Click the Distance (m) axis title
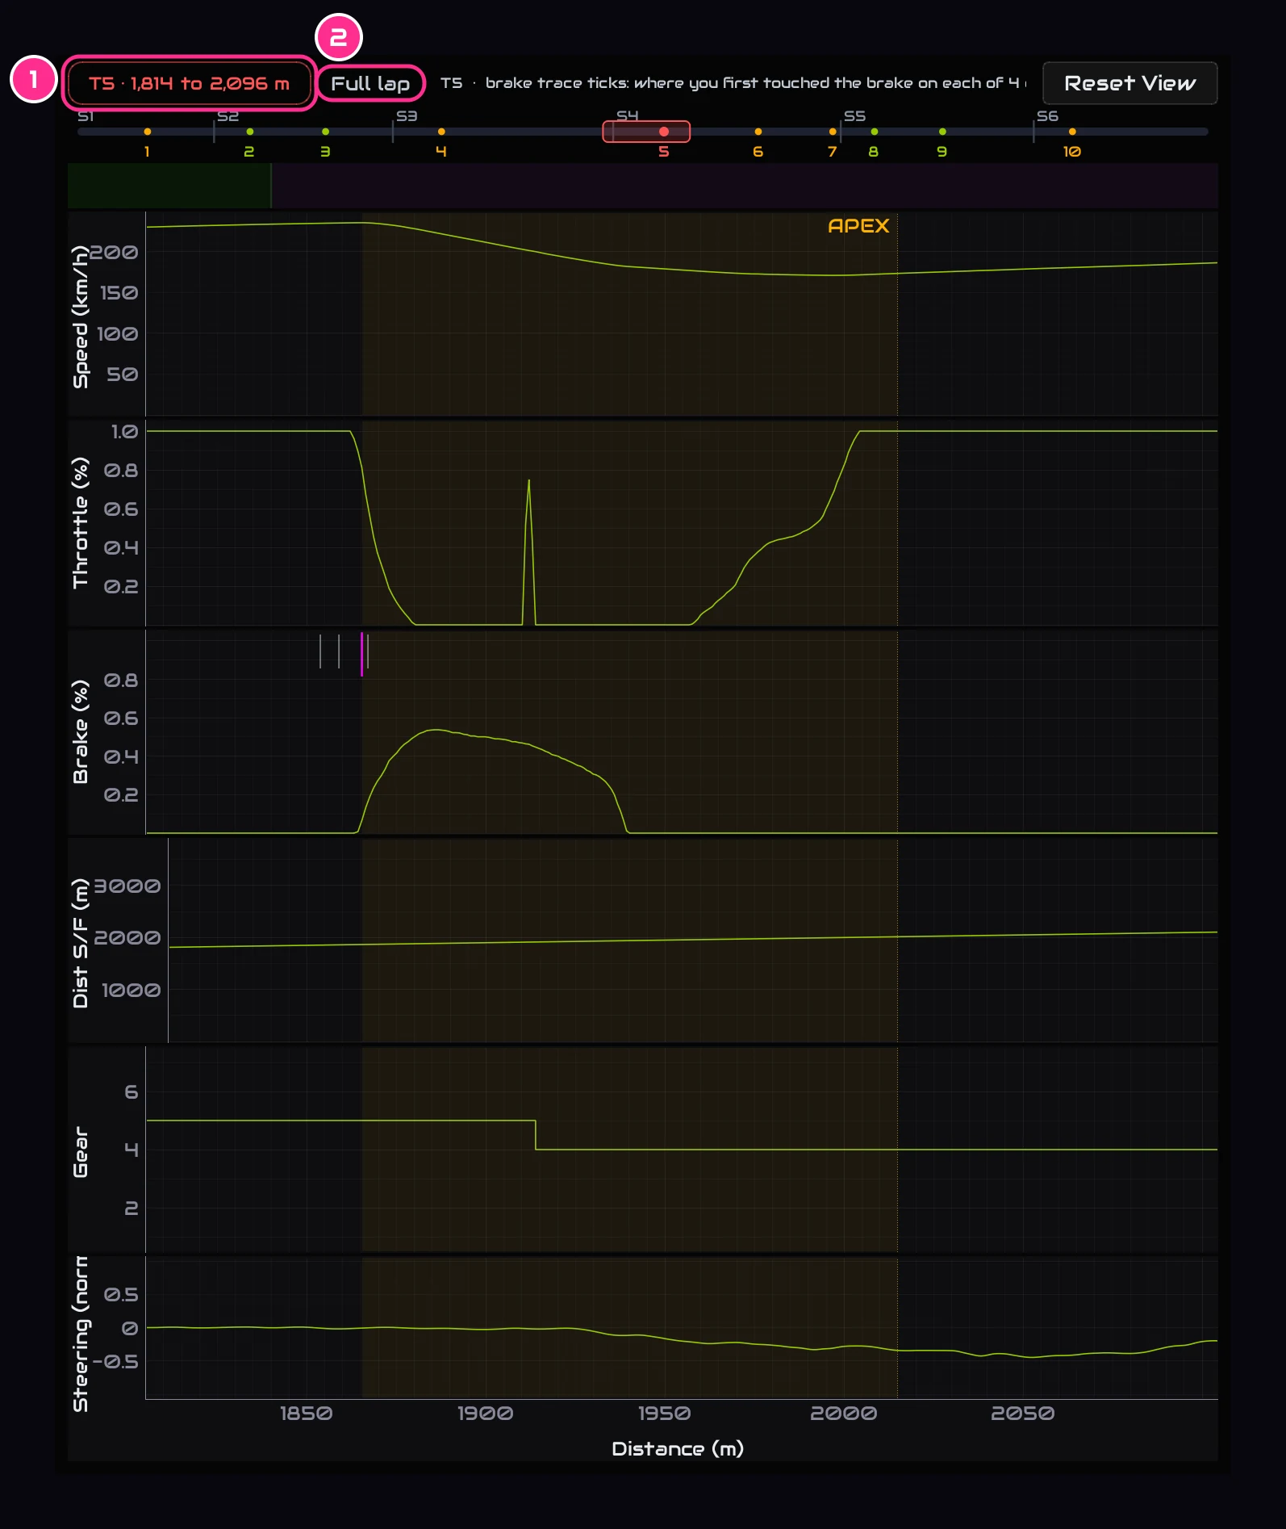Image resolution: width=1286 pixels, height=1529 pixels. click(678, 1449)
